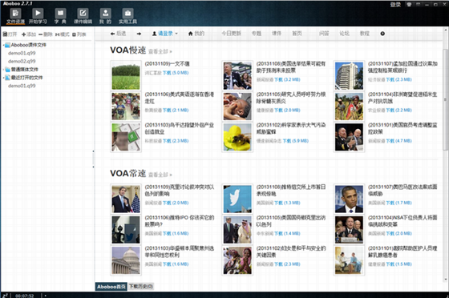Click the 1.7 MB 下载 link for Obama article

point(399,203)
